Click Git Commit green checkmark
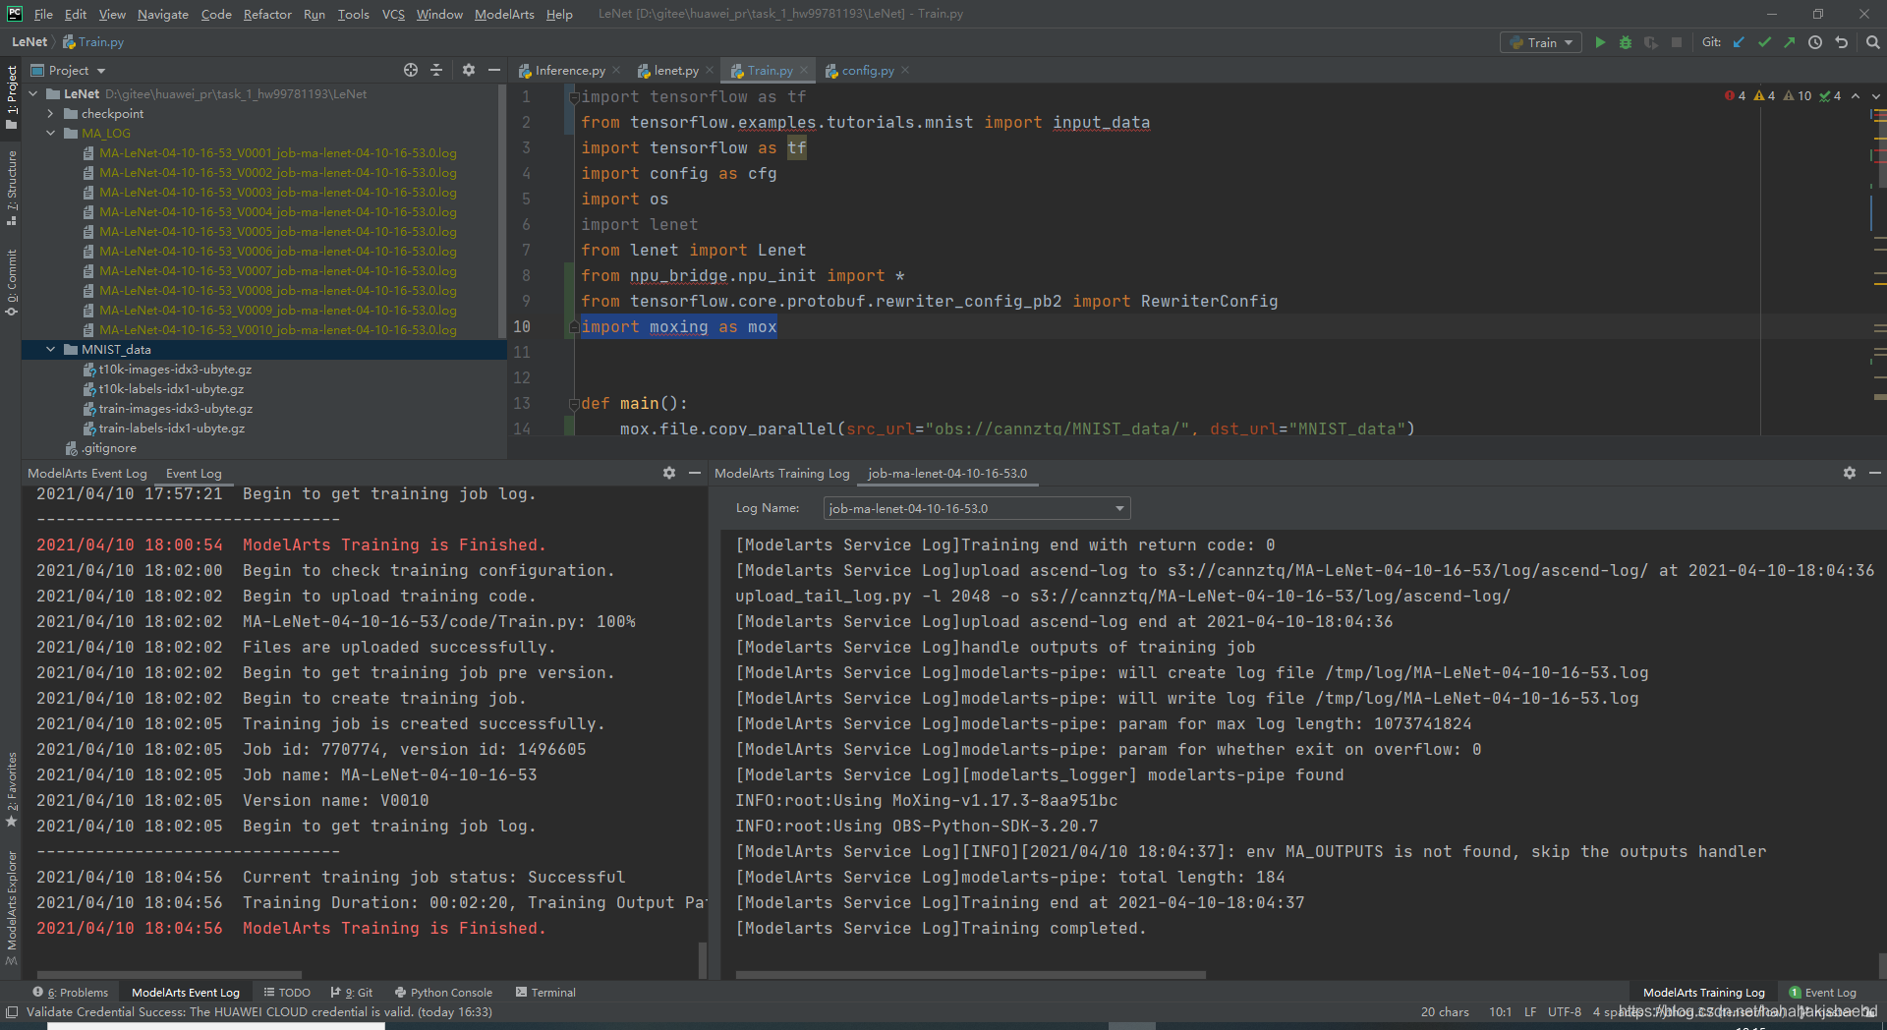 1764,42
